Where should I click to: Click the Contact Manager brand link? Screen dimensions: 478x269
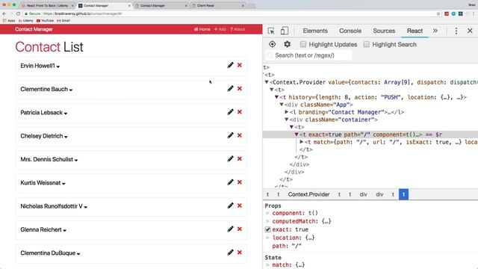click(34, 29)
